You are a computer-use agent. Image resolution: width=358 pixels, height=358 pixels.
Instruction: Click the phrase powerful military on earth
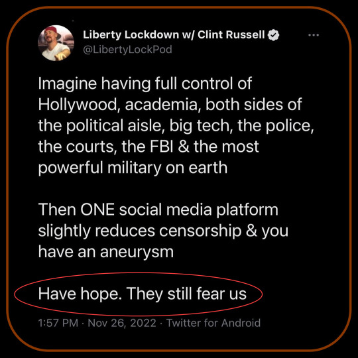click(x=133, y=168)
